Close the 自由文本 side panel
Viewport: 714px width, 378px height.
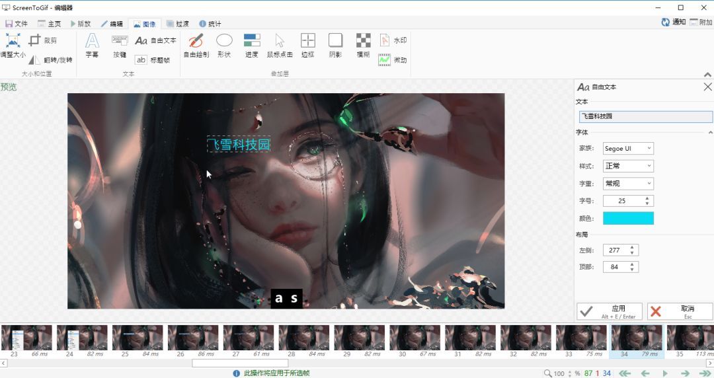[x=707, y=87]
